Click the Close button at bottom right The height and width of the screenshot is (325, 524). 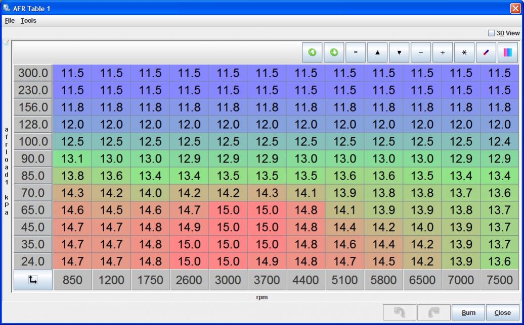click(502, 312)
